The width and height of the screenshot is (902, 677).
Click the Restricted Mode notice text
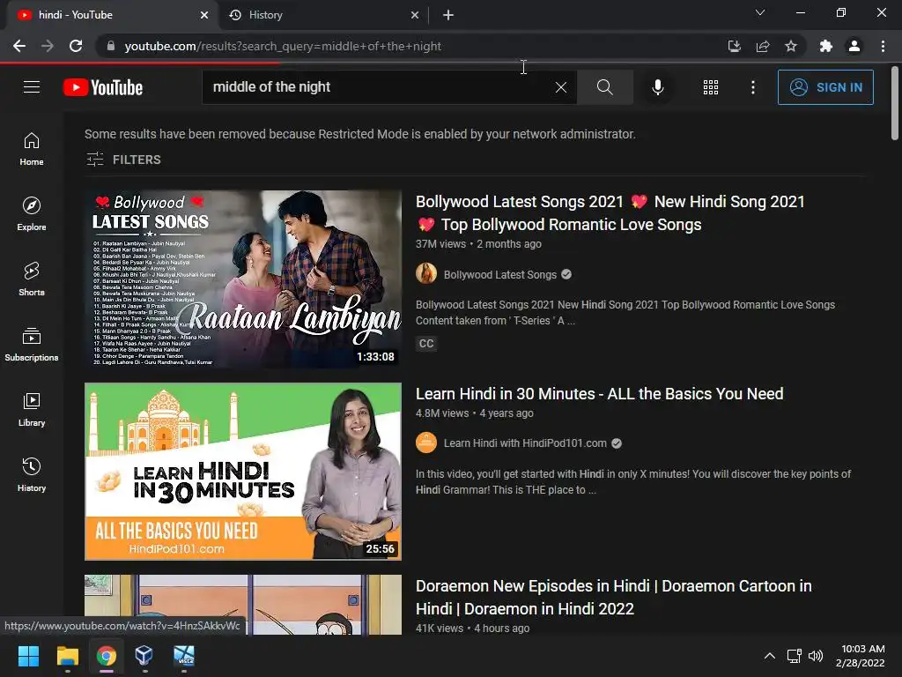[360, 134]
